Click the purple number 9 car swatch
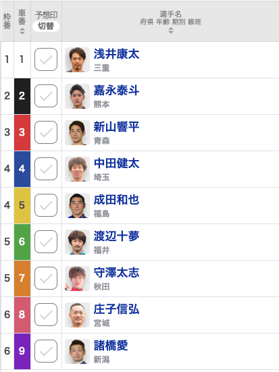The height and width of the screenshot is (372, 279). click(22, 351)
